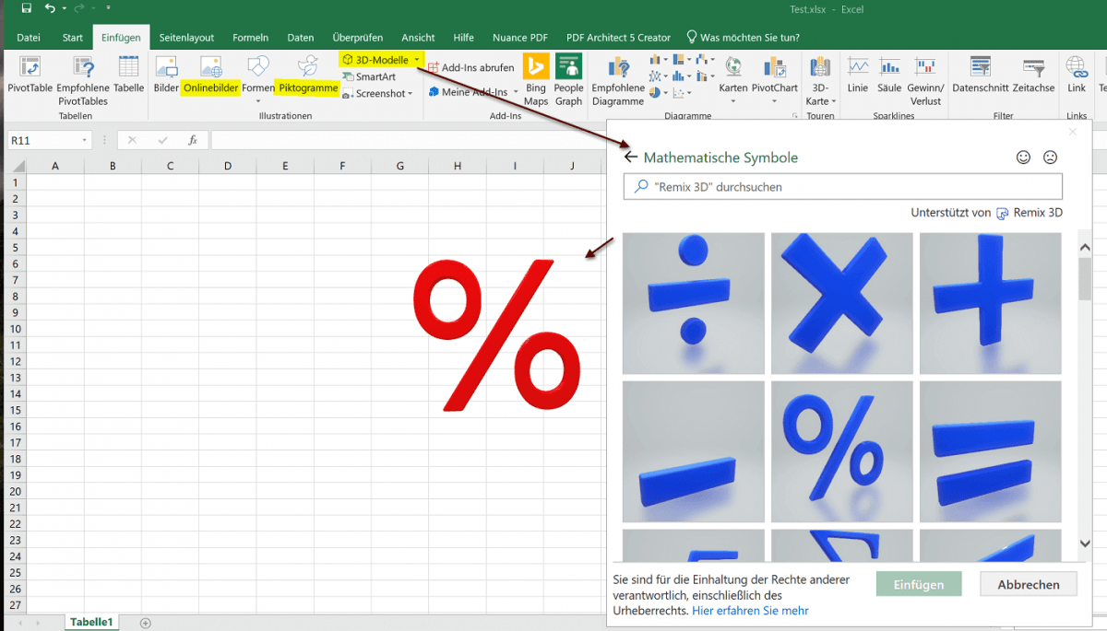Image resolution: width=1107 pixels, height=631 pixels.
Task: Launch the People Graph add-in
Action: tap(568, 80)
